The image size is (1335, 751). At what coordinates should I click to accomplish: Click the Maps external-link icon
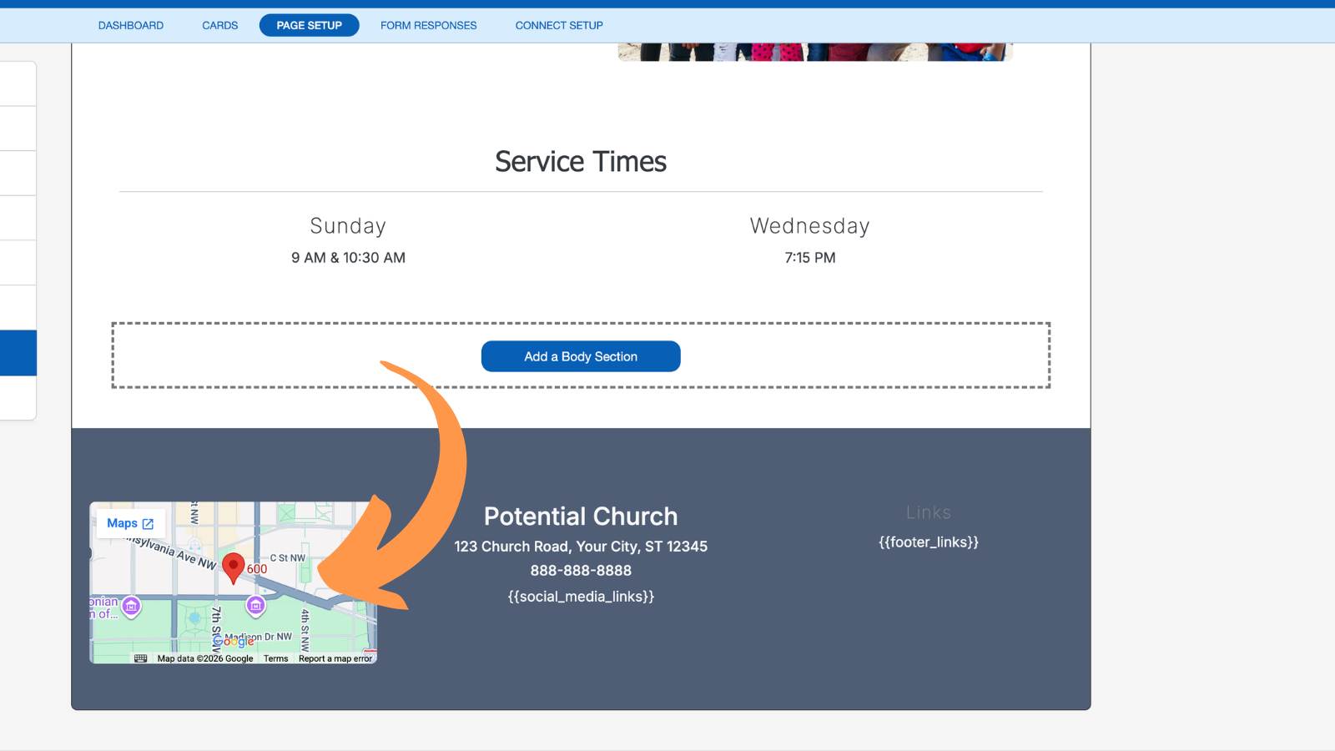[148, 524]
